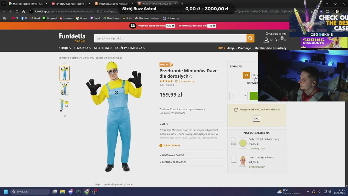The width and height of the screenshot is (348, 196).
Task: Click the browser home icon
Action: pyautogui.click(x=23, y=11)
